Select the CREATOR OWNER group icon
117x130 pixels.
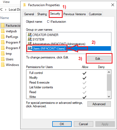30,35
